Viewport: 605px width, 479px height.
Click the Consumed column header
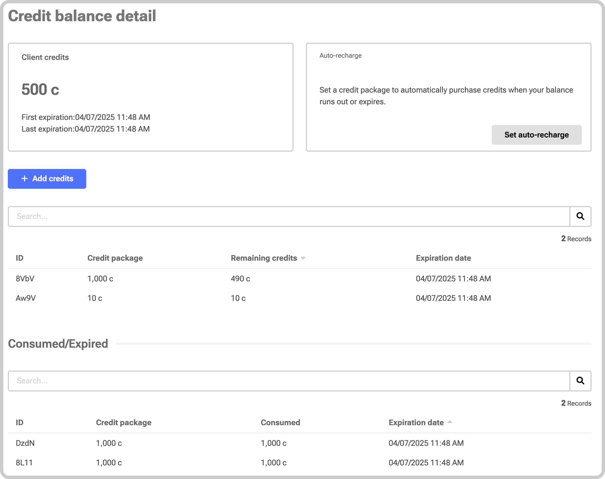pos(280,422)
